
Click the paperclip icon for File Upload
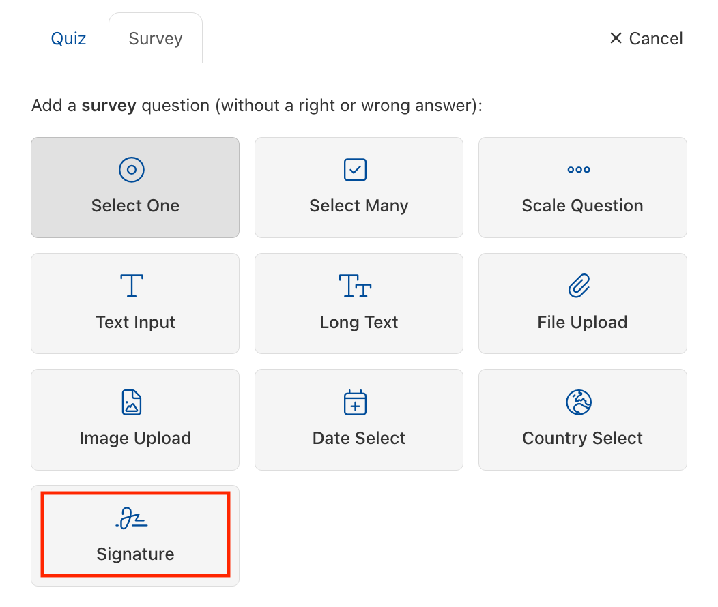tap(579, 286)
